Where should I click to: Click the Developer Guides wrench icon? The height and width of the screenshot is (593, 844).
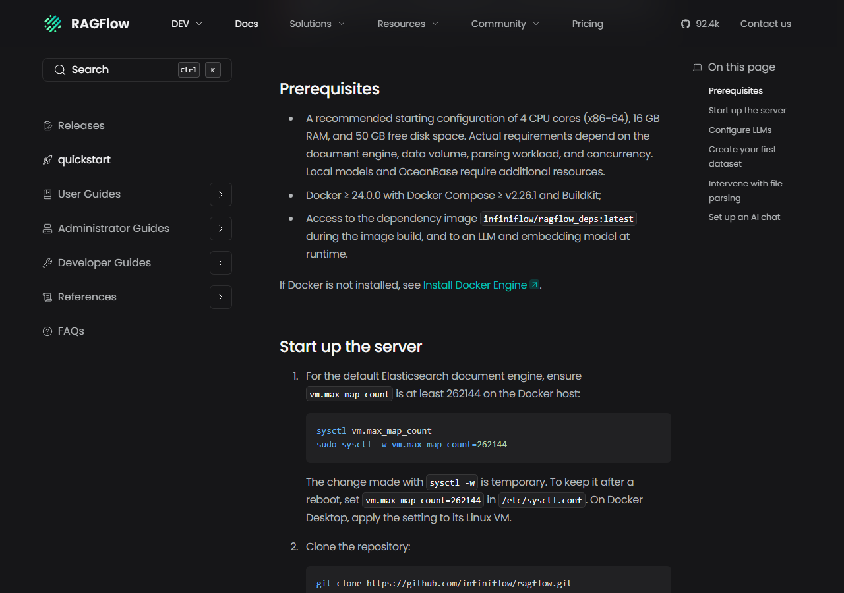(47, 263)
